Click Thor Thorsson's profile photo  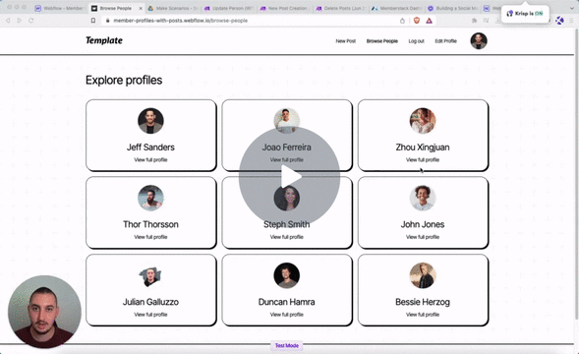pyautogui.click(x=150, y=198)
